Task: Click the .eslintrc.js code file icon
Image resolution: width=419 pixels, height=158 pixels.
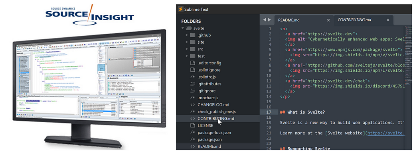Action: tap(192, 77)
